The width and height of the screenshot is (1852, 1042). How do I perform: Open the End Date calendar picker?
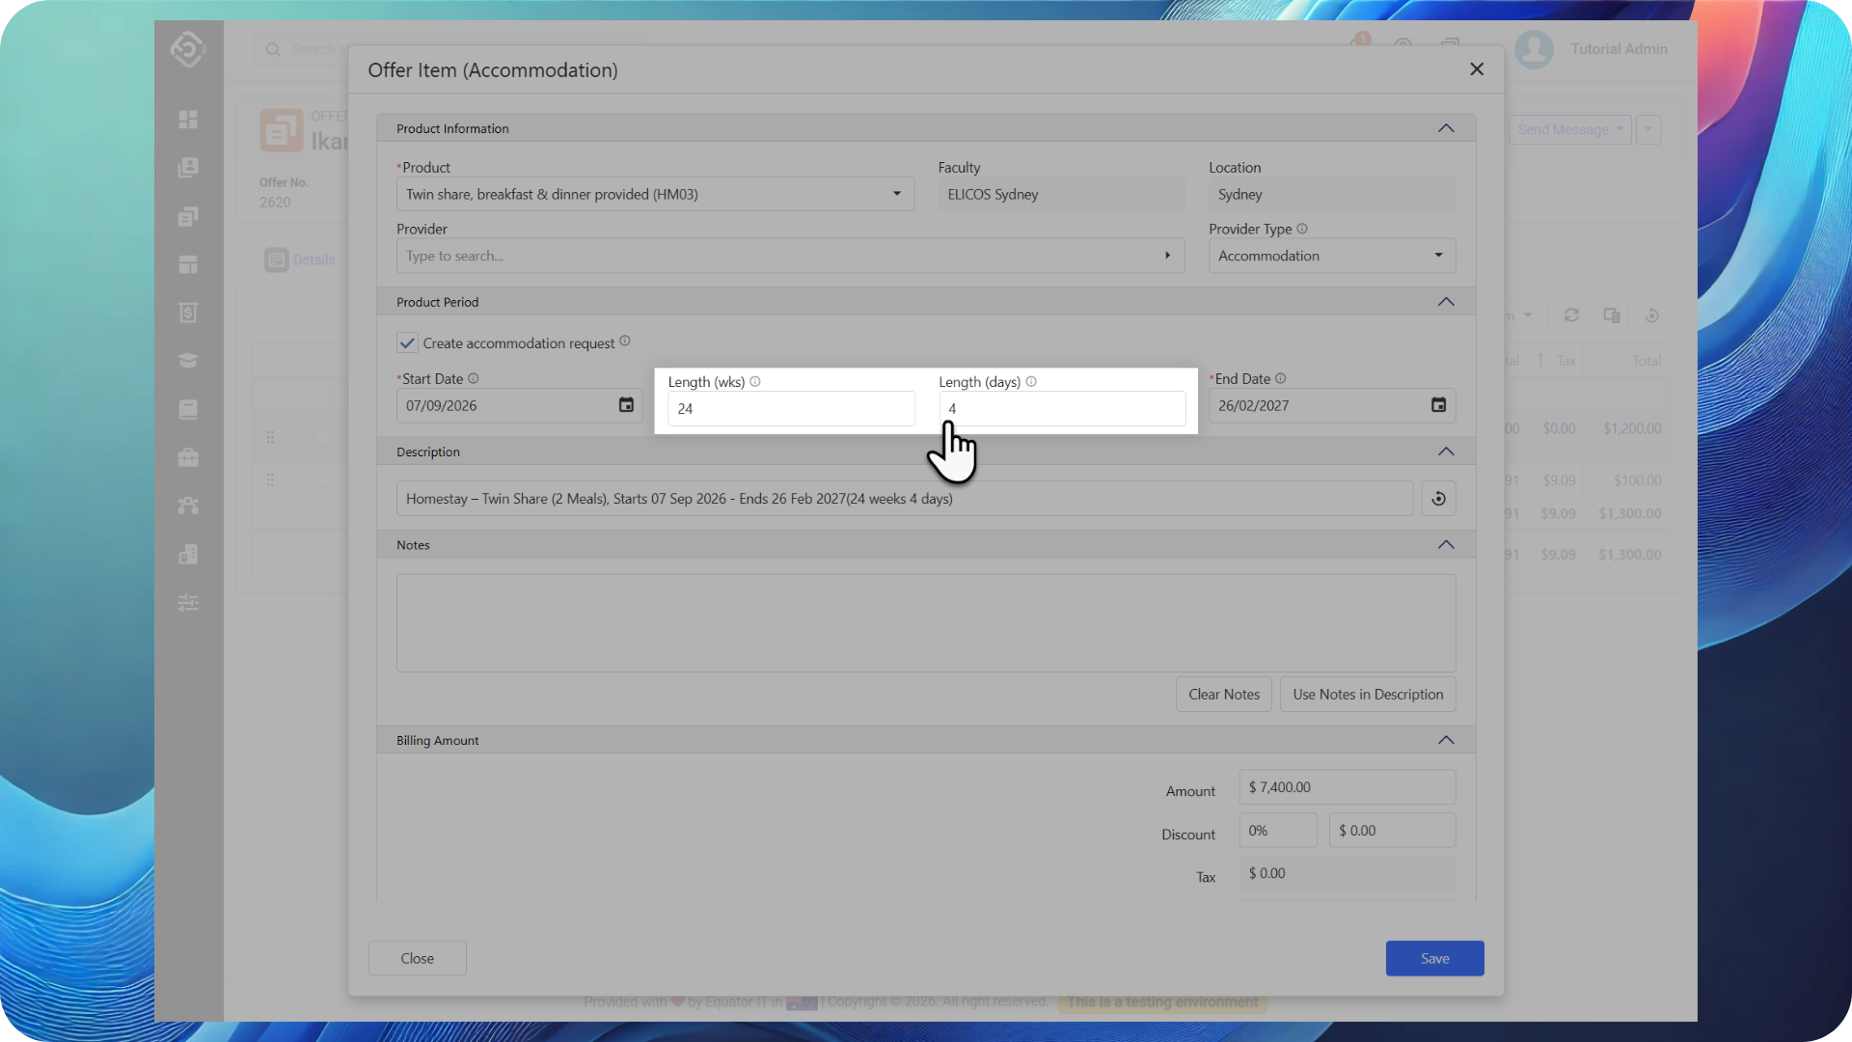(1438, 405)
